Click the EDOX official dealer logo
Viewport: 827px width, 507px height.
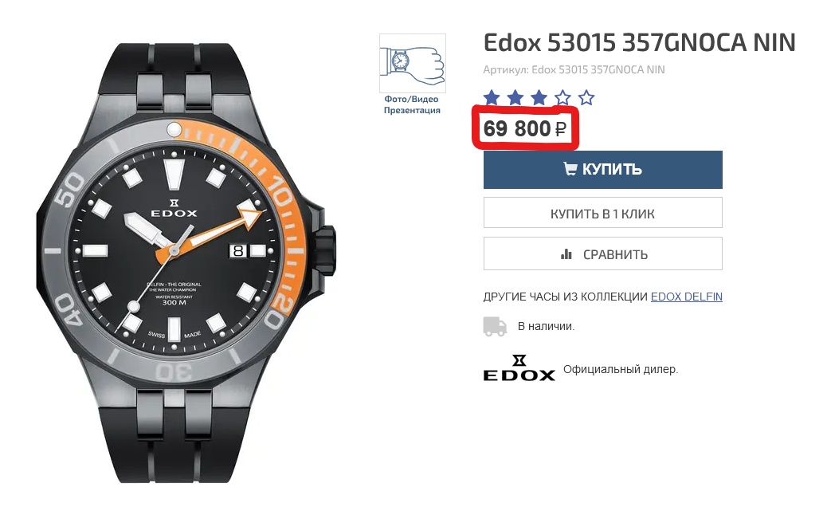[x=519, y=368]
